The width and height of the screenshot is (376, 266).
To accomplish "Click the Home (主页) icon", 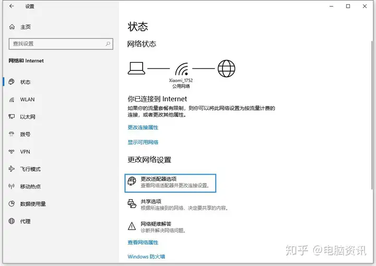I will click(x=12, y=27).
